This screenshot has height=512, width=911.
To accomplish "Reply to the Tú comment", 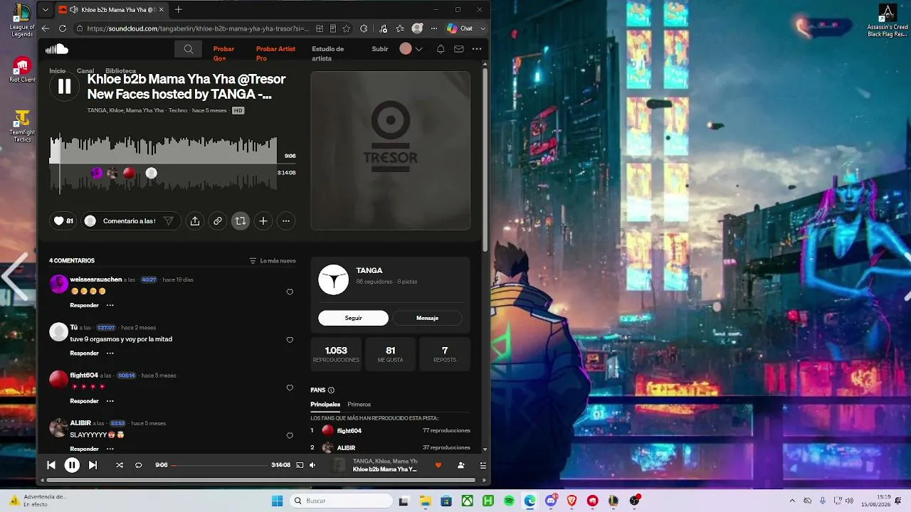I will (x=84, y=353).
